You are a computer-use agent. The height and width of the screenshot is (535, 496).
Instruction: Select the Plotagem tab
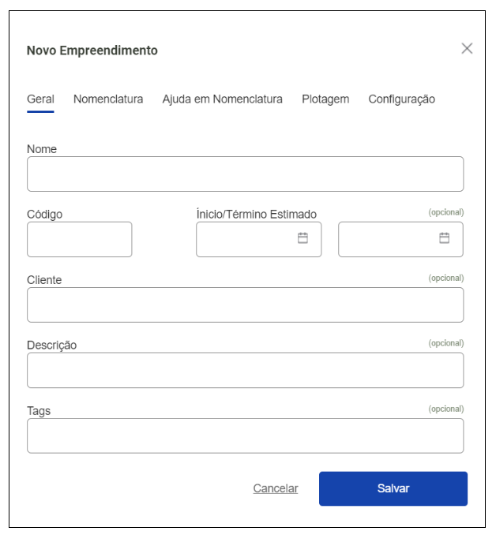pos(325,99)
